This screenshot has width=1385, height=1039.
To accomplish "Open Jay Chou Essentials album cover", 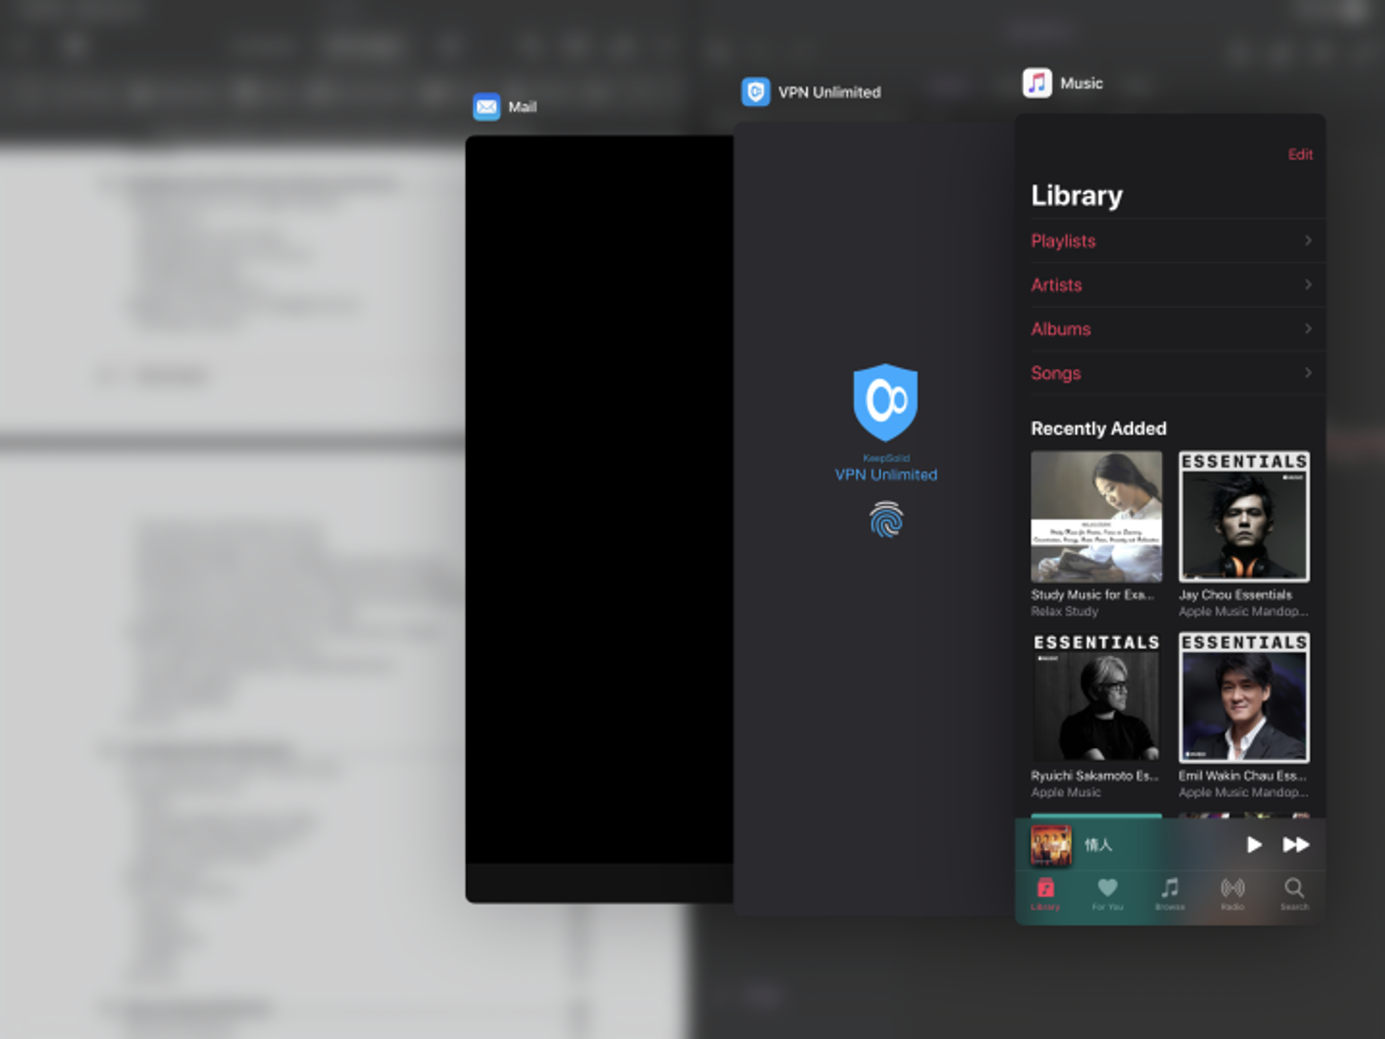I will click(x=1244, y=517).
